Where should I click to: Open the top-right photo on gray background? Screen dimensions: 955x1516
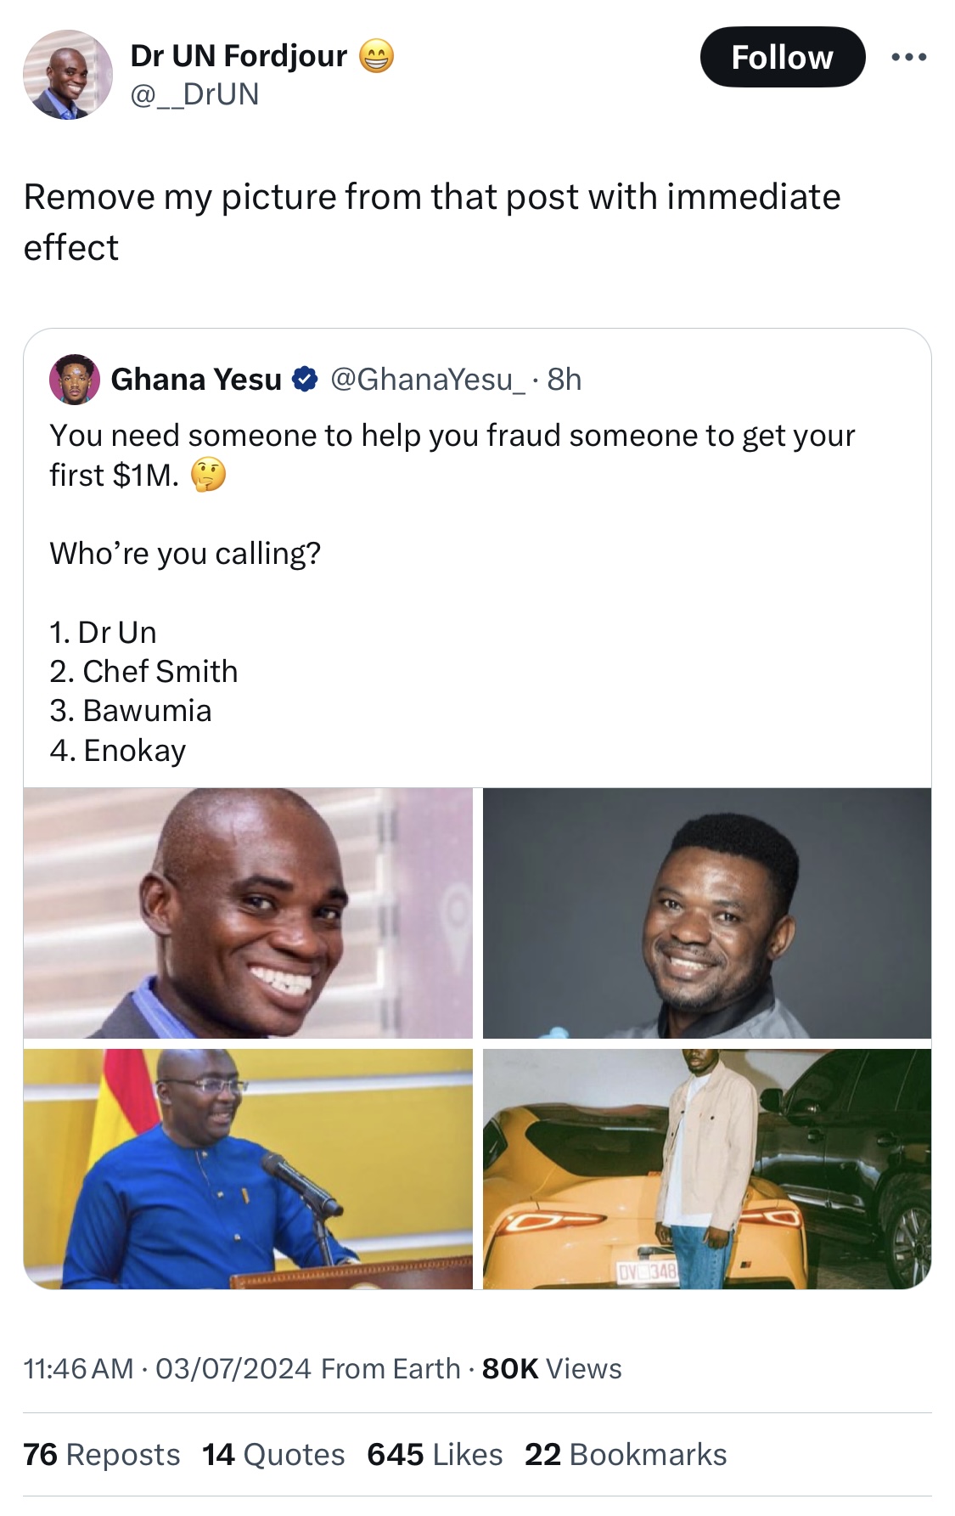pos(706,913)
